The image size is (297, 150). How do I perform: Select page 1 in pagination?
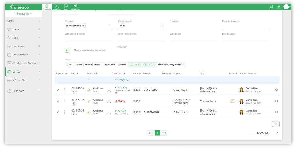157,133
